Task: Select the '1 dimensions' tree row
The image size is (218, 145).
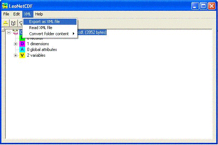Action: click(38, 44)
